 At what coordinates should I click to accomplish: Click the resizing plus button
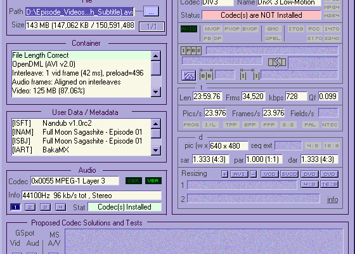224,174
